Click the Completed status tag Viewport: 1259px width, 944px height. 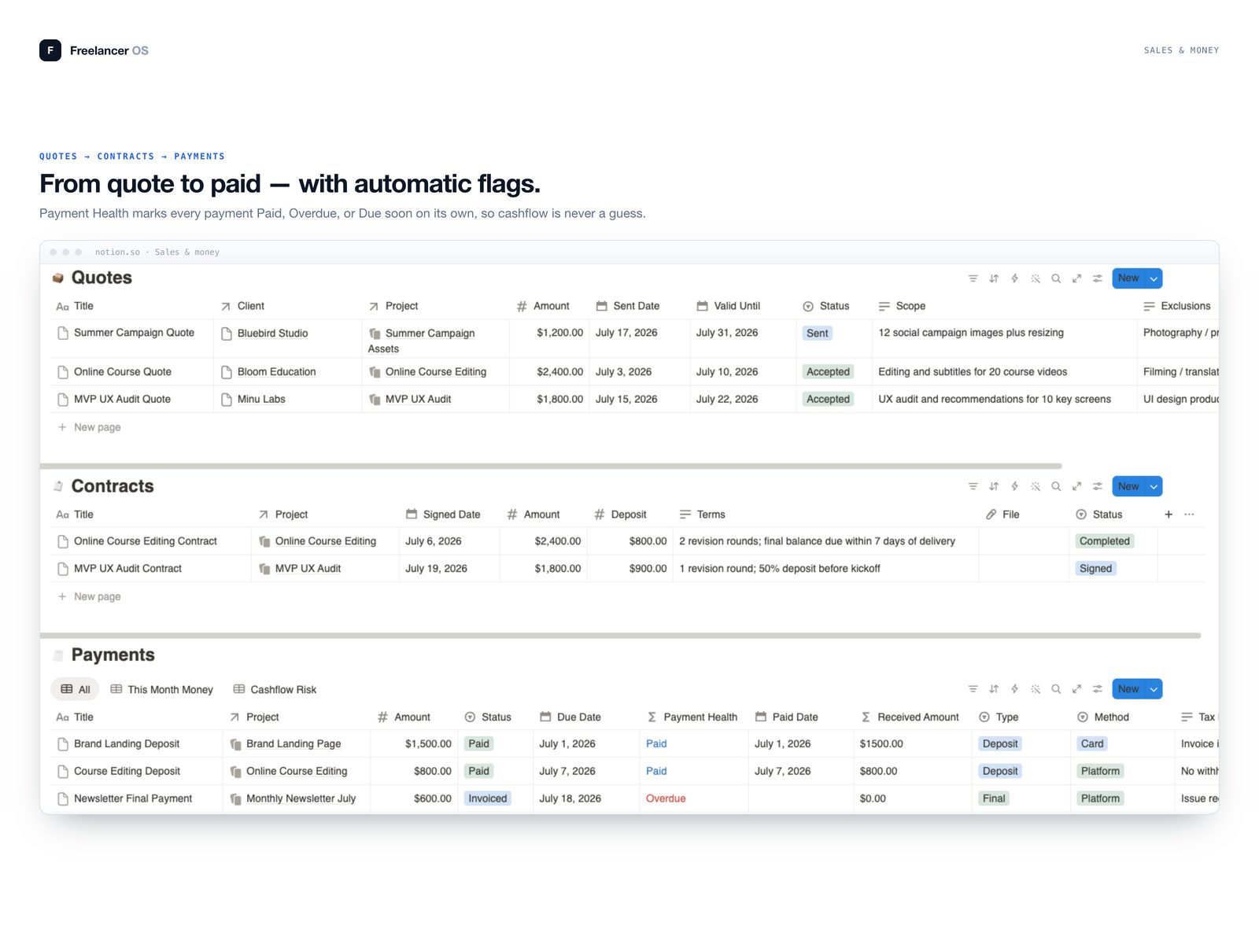click(1104, 541)
